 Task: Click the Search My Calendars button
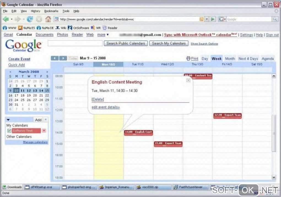coord(169,43)
